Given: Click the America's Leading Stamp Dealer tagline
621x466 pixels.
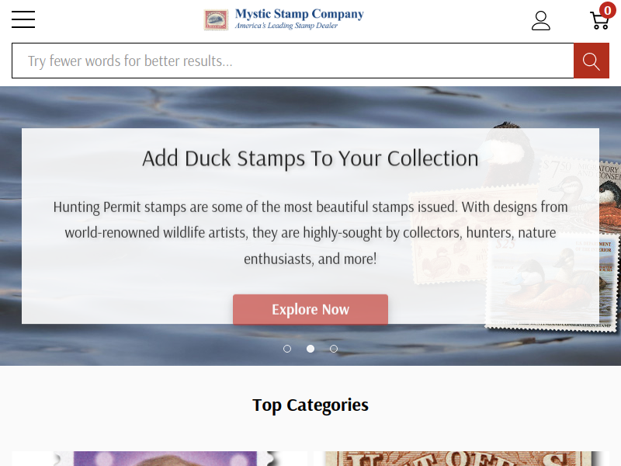Looking at the screenshot, I should click(x=286, y=26).
